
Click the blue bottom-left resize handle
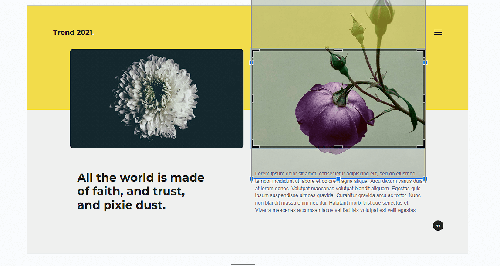tap(251, 179)
